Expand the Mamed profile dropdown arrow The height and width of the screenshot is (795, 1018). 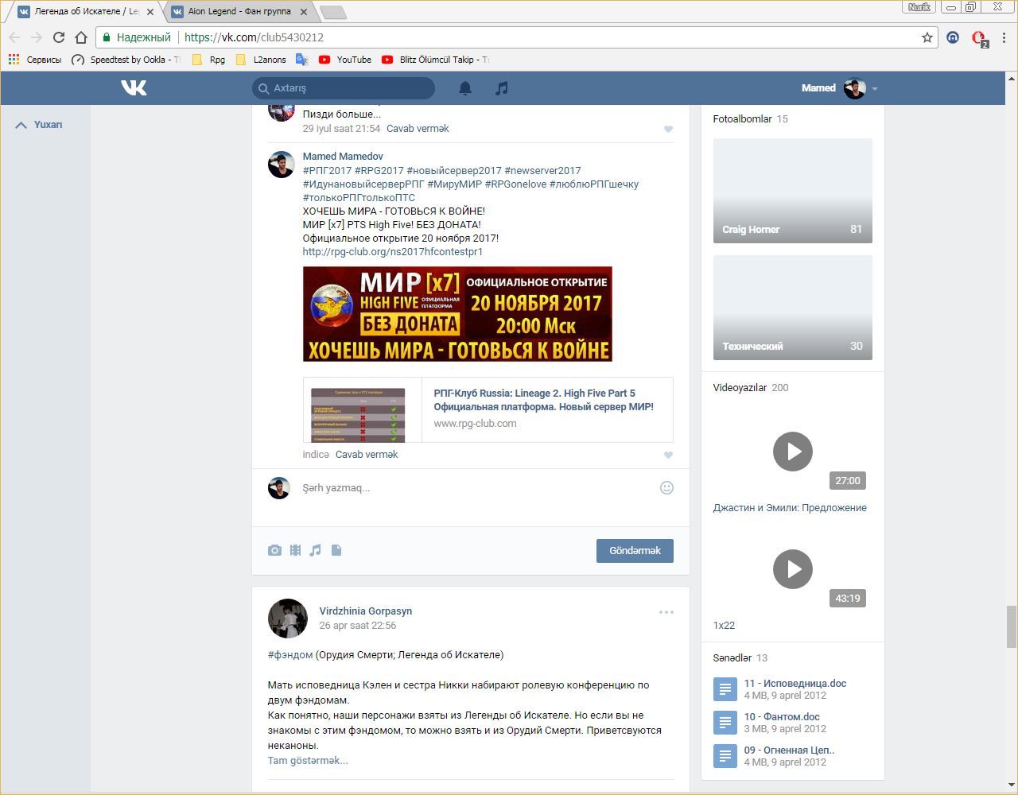875,89
